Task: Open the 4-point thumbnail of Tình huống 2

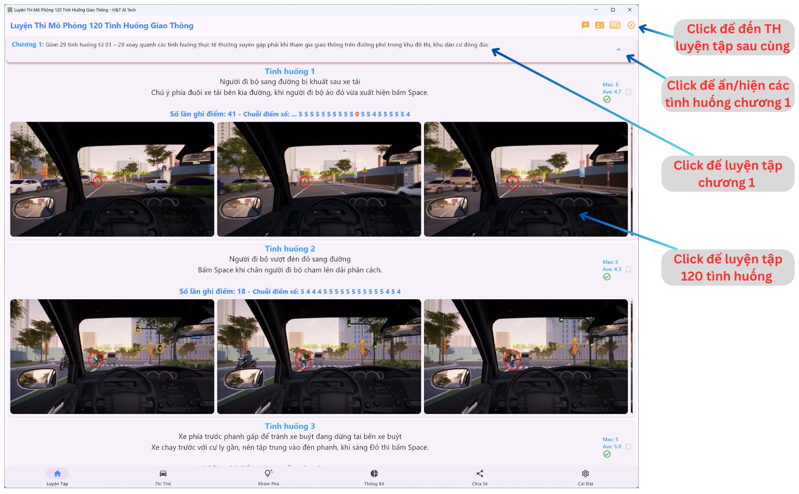Action: [x=319, y=357]
